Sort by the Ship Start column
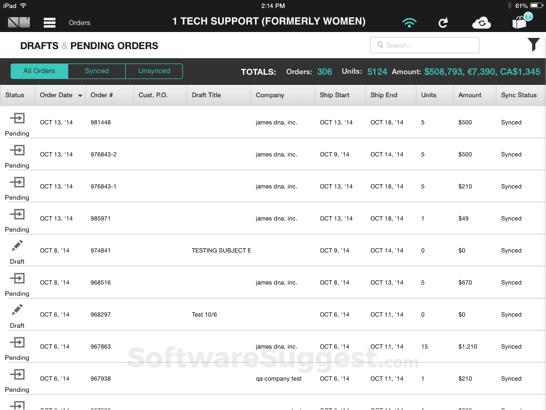Viewport: 546px width, 410px height. tap(334, 95)
